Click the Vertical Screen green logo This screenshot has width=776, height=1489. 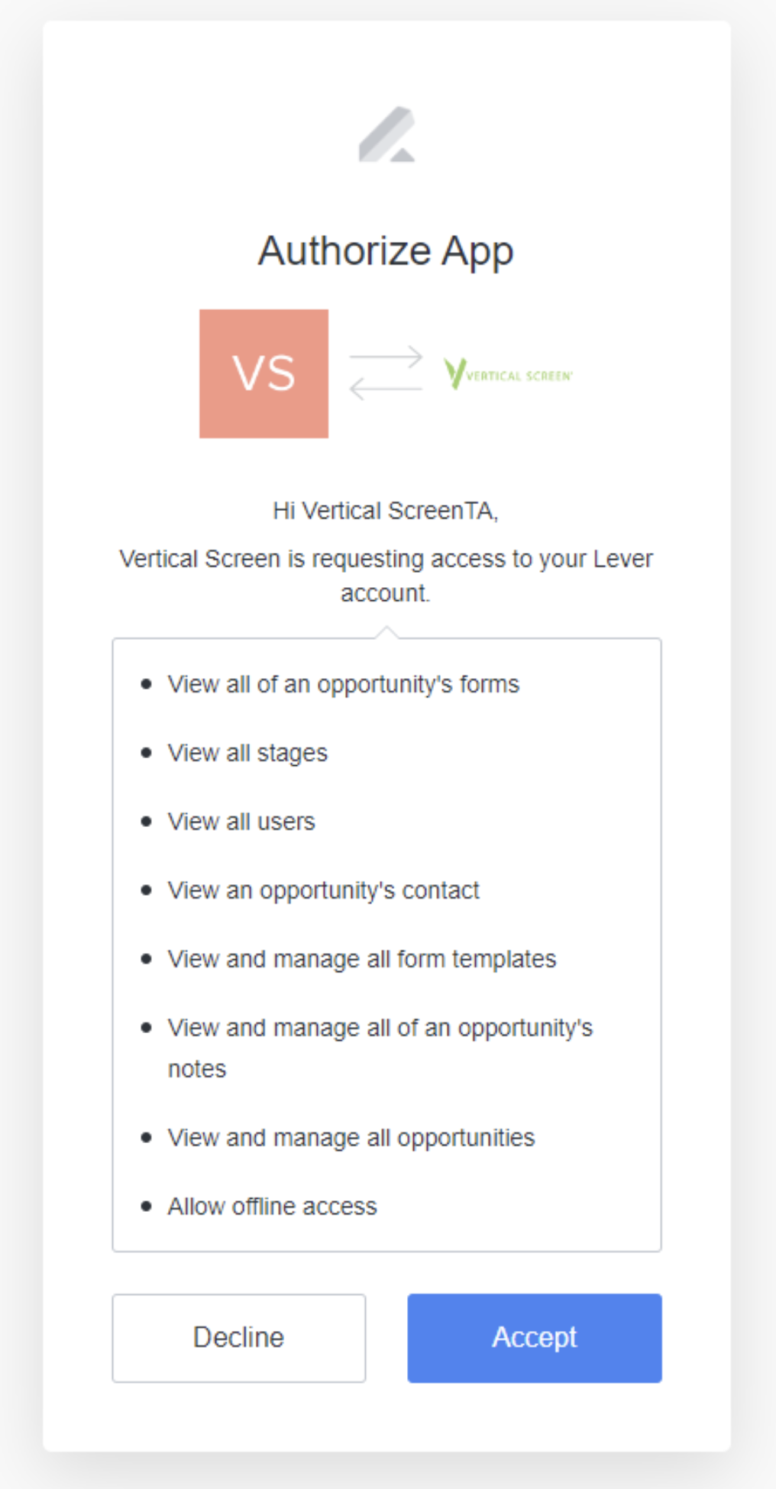[508, 374]
